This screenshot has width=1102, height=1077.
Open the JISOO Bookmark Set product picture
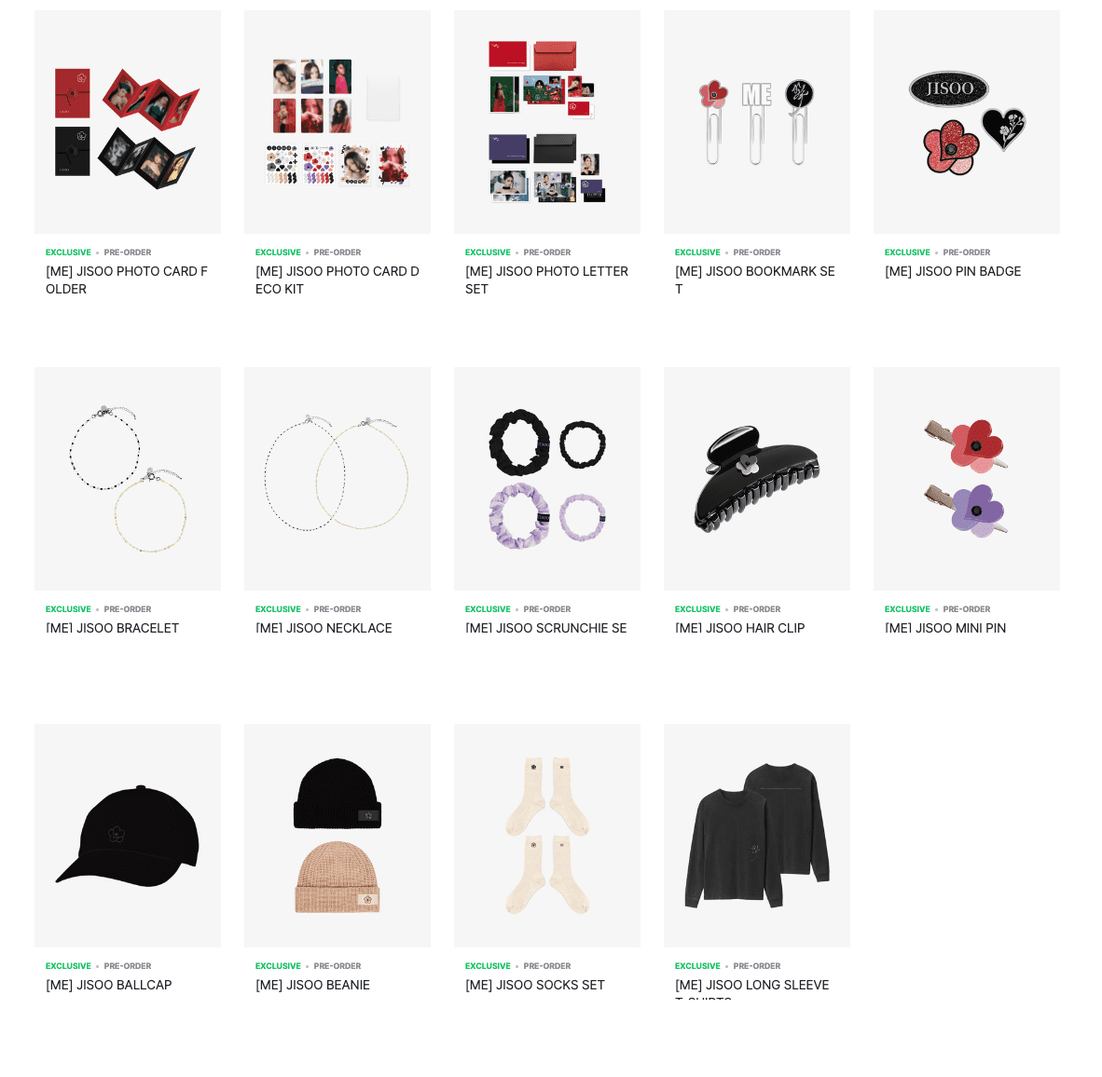coord(757,121)
